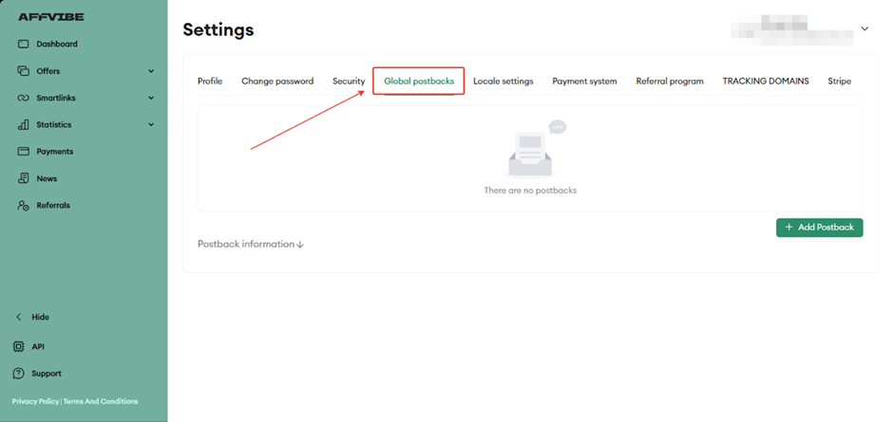
Task: Switch to the Security tab
Action: click(x=349, y=82)
